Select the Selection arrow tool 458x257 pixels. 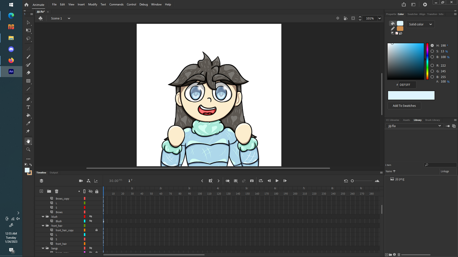28,22
